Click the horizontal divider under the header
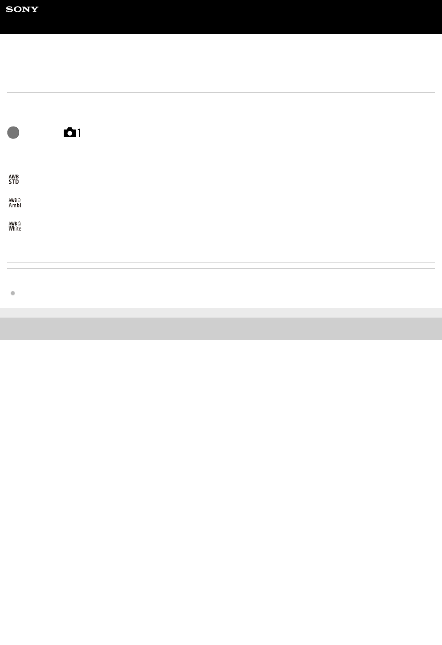 point(221,92)
